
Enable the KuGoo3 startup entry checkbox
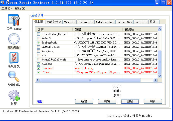click(x=38, y=38)
